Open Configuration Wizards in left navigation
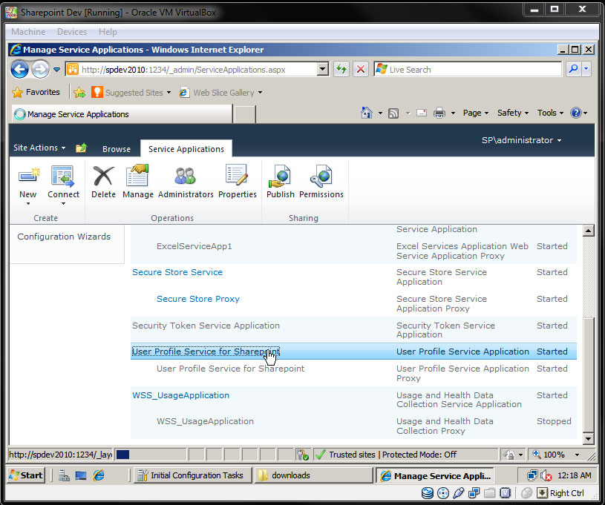The image size is (605, 505). click(64, 237)
